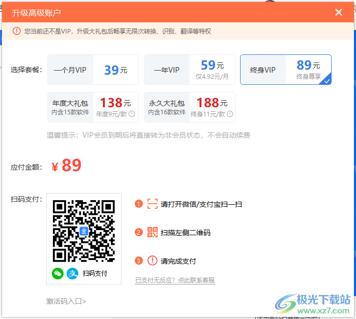This screenshot has width=356, height=319.
Task: Select the 一个月VIP 39元 plan
Action: pos(93,70)
